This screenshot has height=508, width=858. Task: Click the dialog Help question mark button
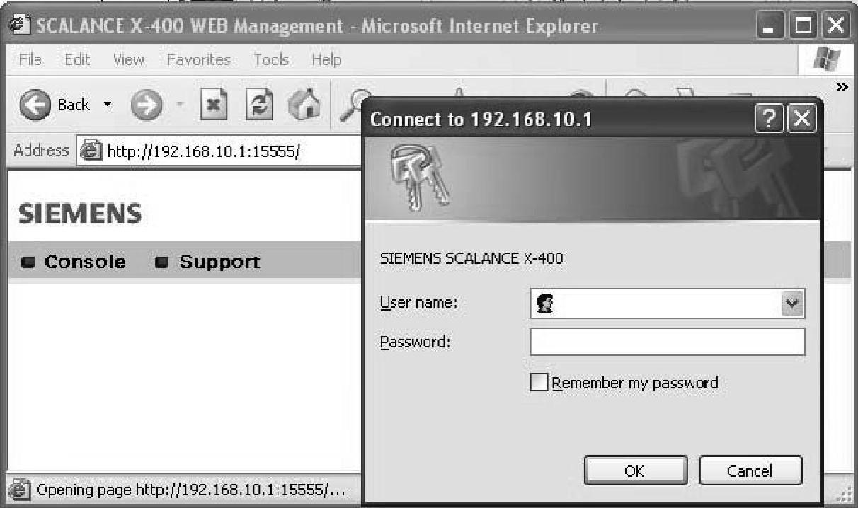point(769,119)
